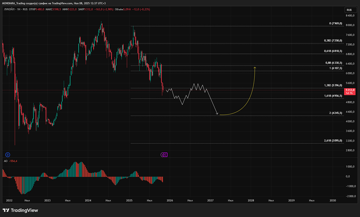Click the 2800,0 price axis label

tap(350, 150)
